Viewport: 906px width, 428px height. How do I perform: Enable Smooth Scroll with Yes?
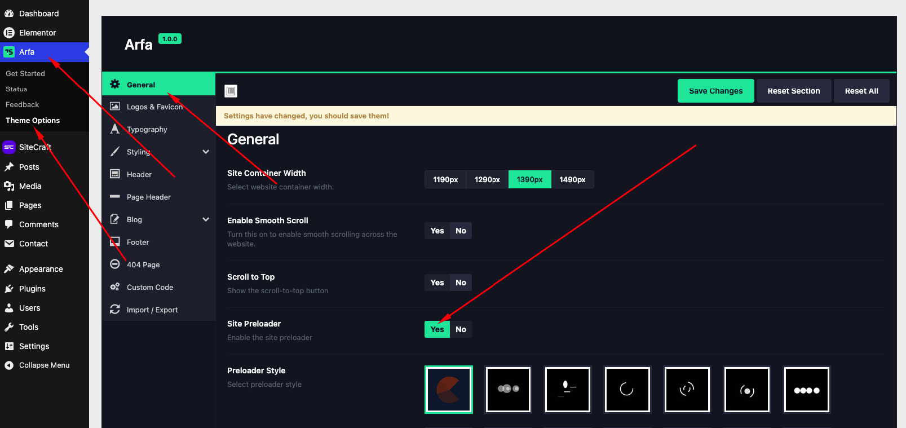[437, 231]
